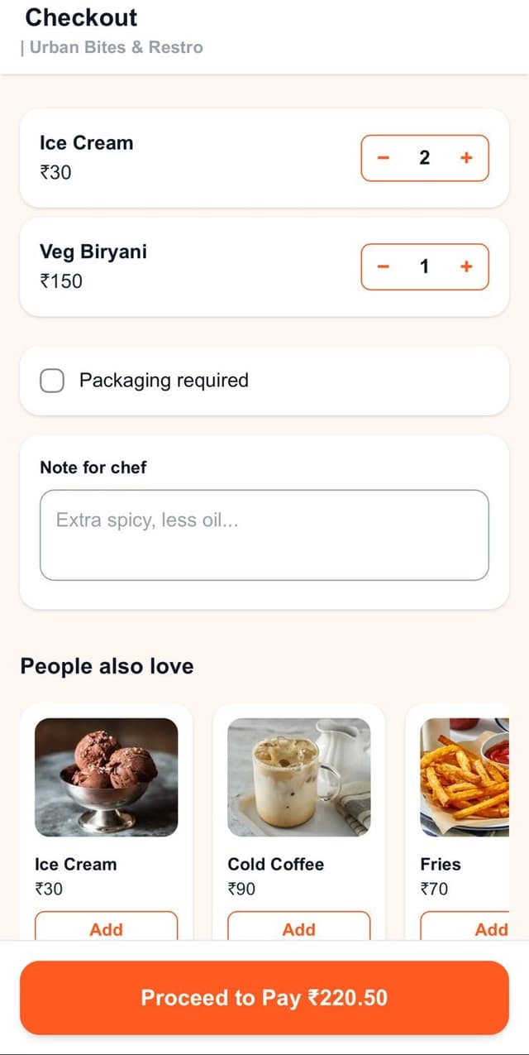
Task: Click the Checkout page title
Action: (80, 17)
